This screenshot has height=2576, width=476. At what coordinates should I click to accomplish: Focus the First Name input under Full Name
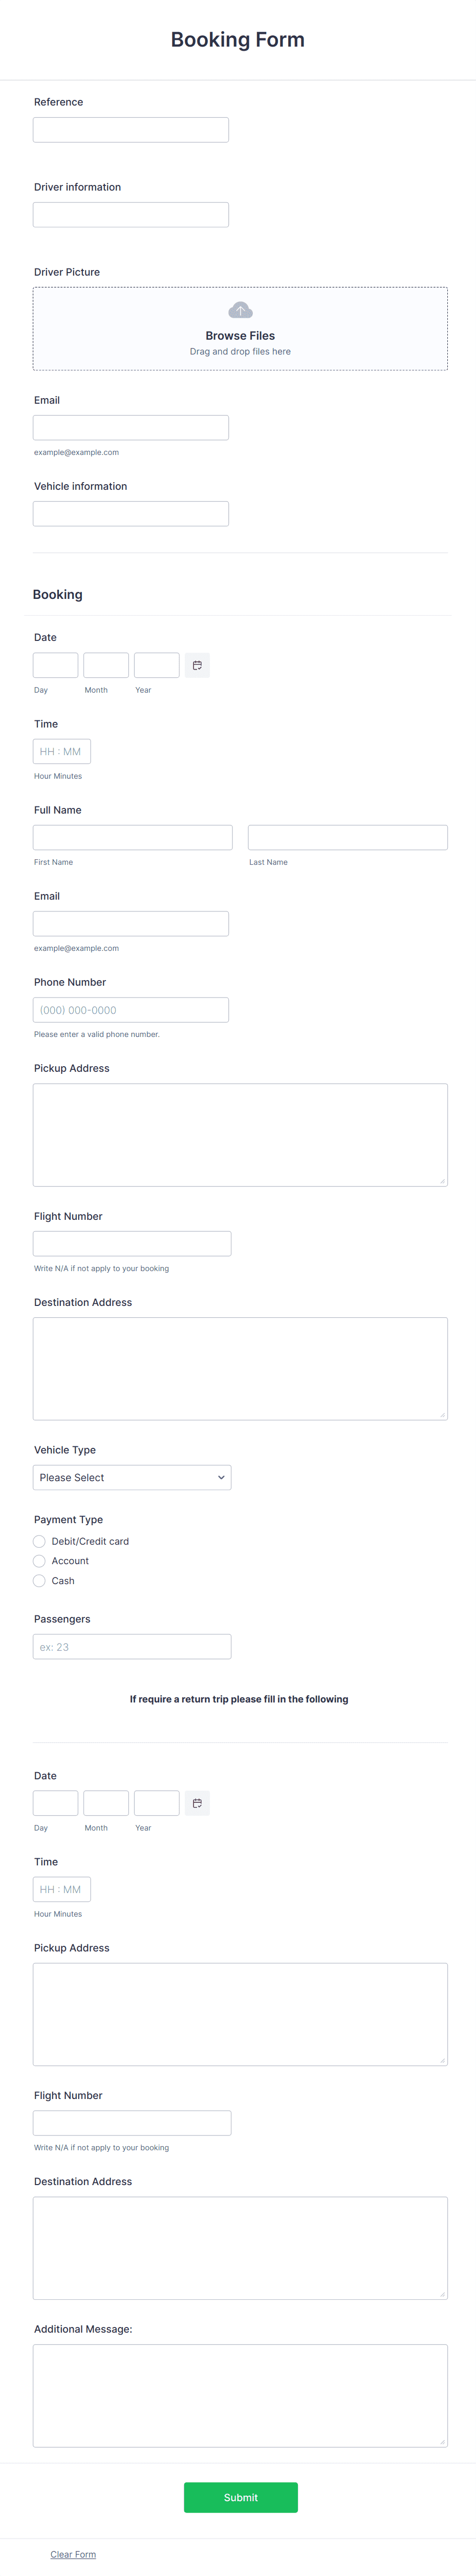pos(132,837)
